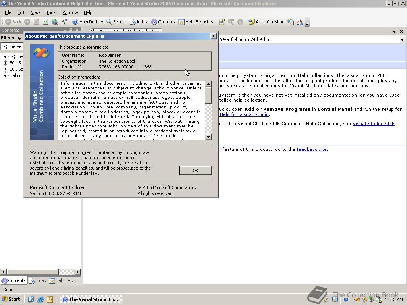Expand the third SQL Se tree node
Viewport: 407px width, 305px height.
tap(5, 69)
